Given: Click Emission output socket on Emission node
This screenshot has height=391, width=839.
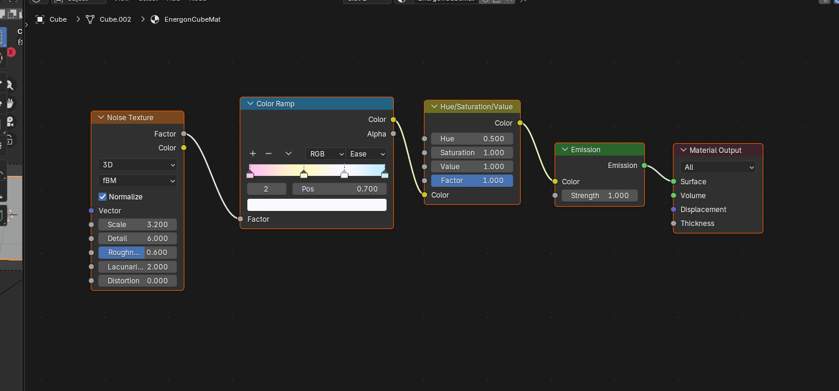Looking at the screenshot, I should click(x=644, y=166).
